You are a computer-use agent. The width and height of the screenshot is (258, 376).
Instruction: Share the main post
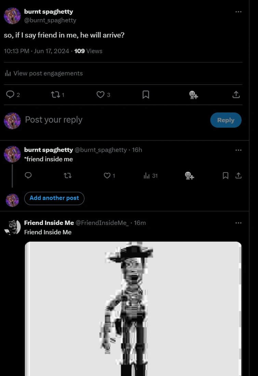click(x=236, y=95)
